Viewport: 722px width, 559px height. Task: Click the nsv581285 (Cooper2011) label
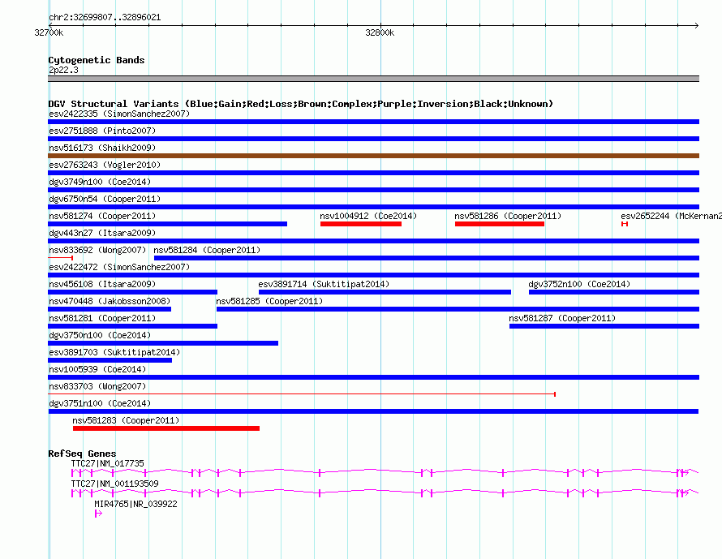point(269,301)
